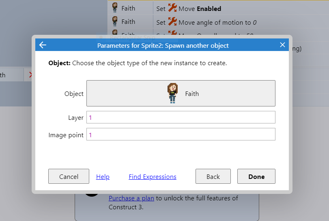Viewport: 329px width, 221px height.
Task: Click into the Layer input field
Action: coord(181,117)
